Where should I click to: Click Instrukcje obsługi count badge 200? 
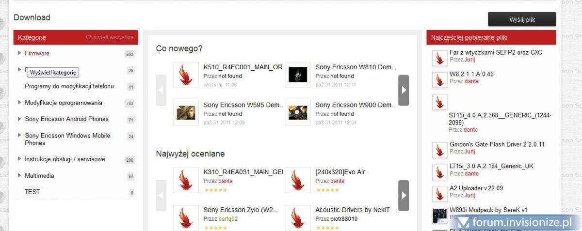(129, 160)
